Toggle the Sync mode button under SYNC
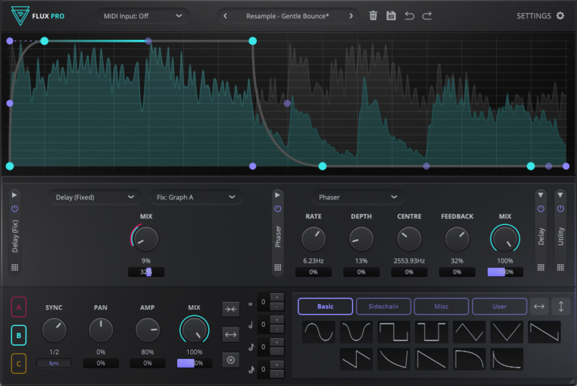 (x=54, y=363)
